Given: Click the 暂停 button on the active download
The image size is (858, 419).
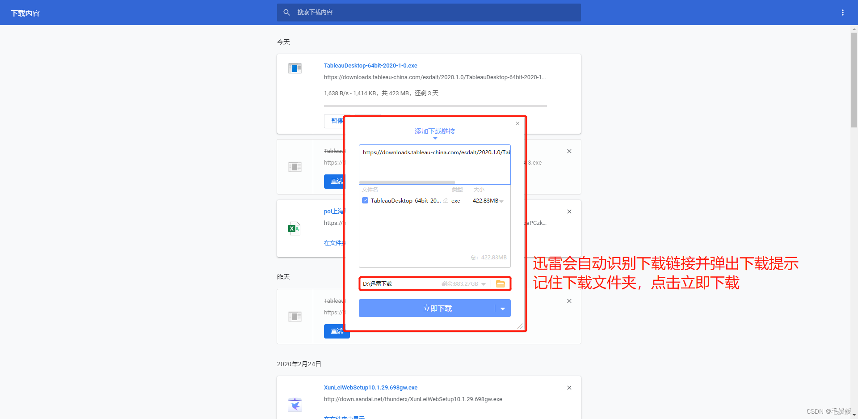Looking at the screenshot, I should point(334,121).
